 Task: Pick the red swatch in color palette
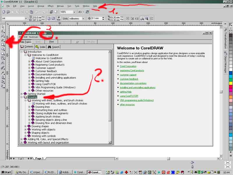(231, 86)
